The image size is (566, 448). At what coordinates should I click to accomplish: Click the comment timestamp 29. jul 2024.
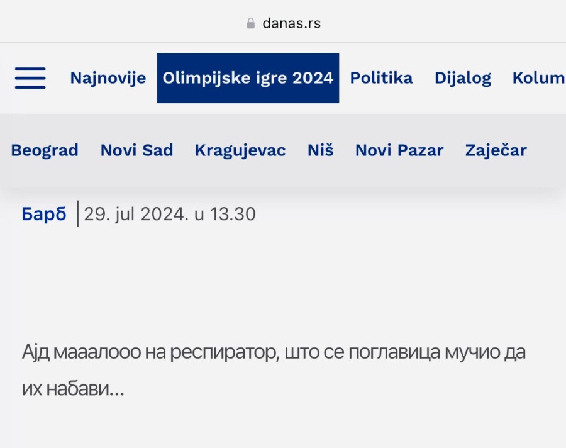click(x=170, y=214)
